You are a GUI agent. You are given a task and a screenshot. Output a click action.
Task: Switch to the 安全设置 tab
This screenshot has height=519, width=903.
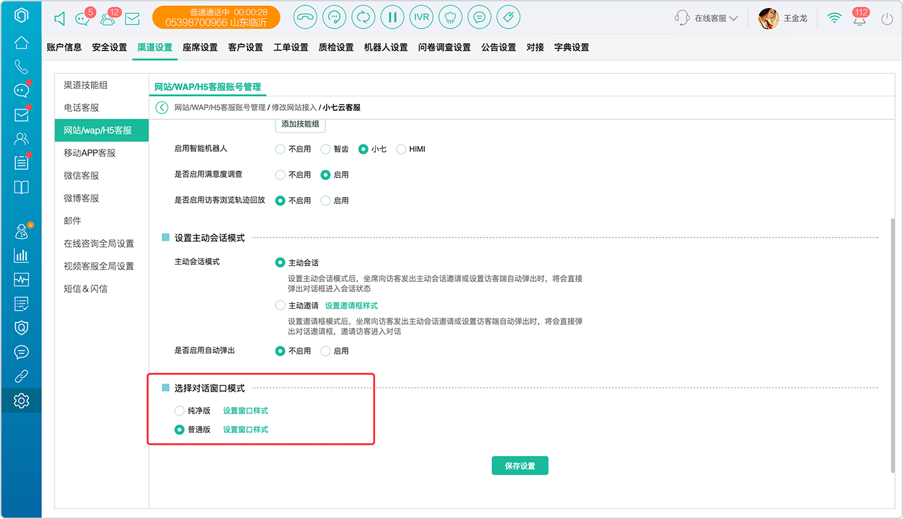coord(110,47)
